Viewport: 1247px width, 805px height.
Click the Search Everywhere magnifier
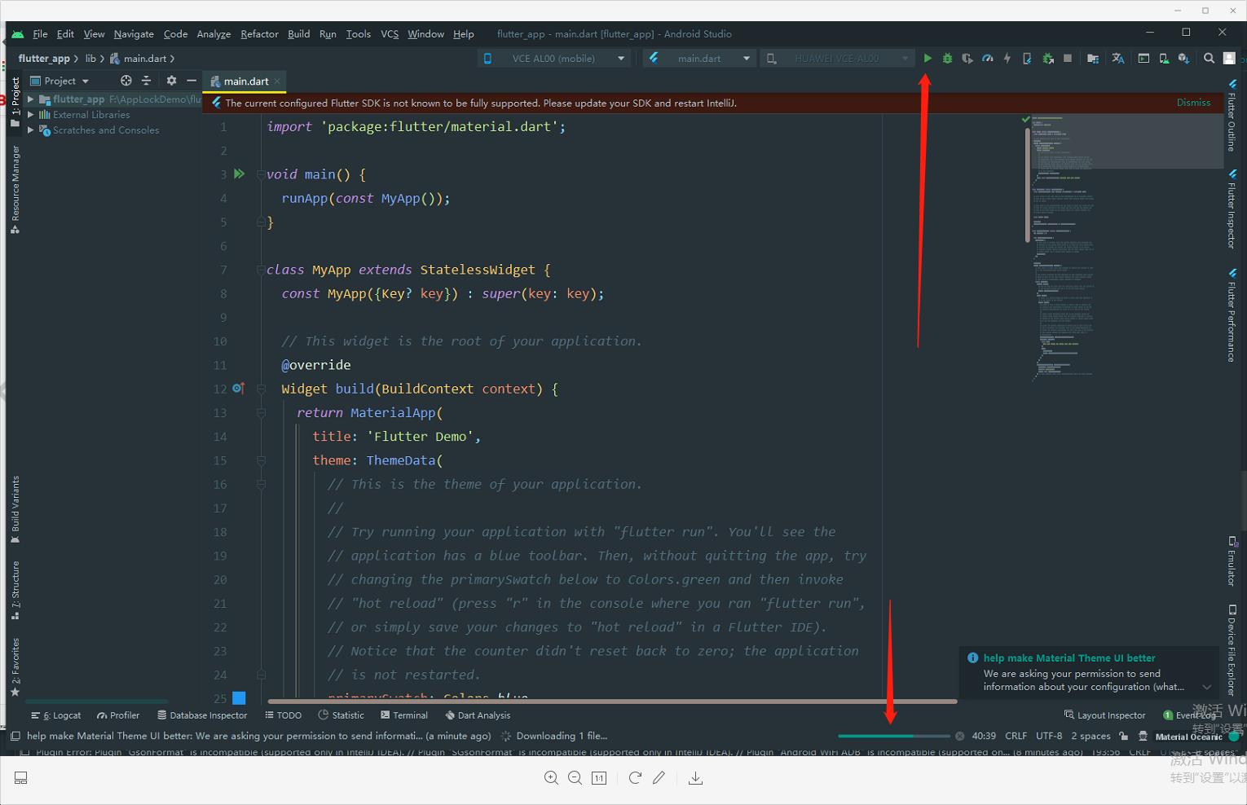pos(1210,59)
